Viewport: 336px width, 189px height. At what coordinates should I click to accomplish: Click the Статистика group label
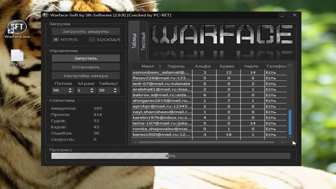[62, 100]
